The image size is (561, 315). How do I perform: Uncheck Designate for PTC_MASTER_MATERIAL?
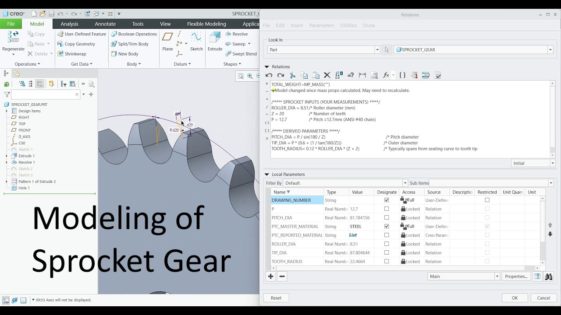coord(387,226)
